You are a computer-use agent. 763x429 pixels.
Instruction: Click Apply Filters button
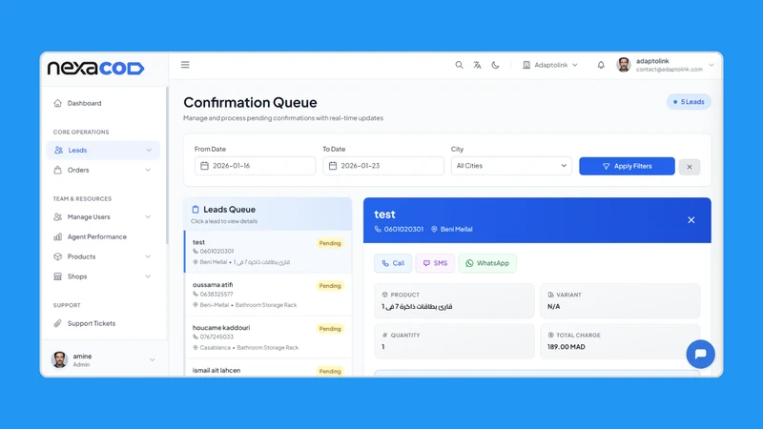627,166
